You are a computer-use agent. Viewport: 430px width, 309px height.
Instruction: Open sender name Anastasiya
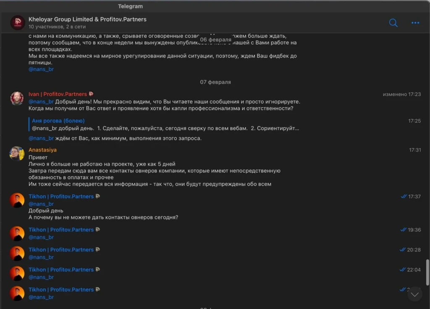42,150
